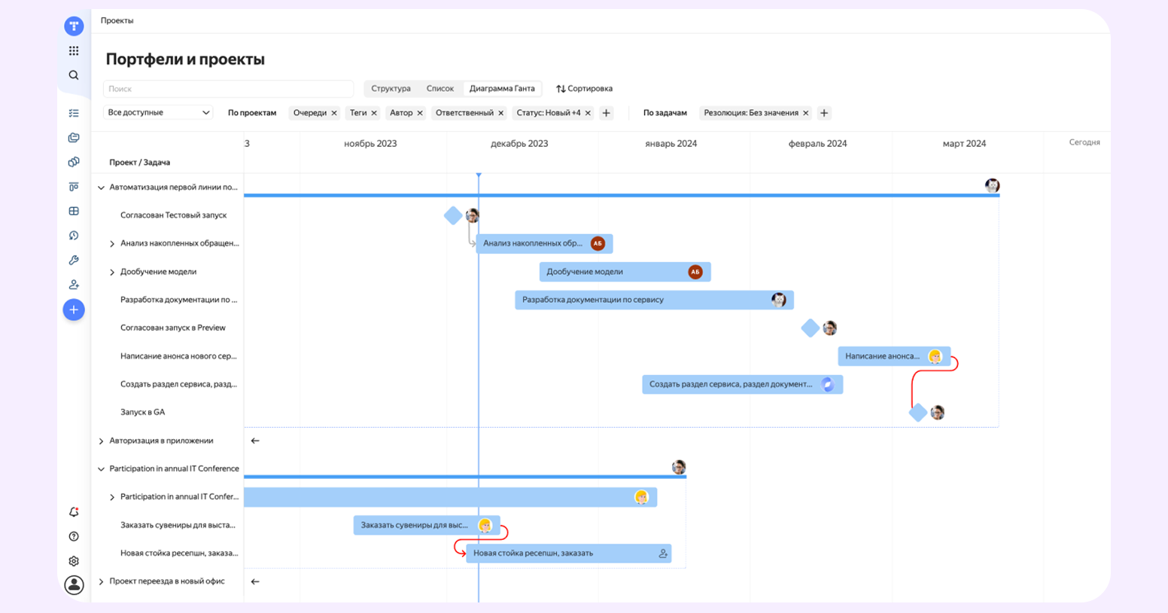Open the add-user icon in sidebar

tap(74, 285)
